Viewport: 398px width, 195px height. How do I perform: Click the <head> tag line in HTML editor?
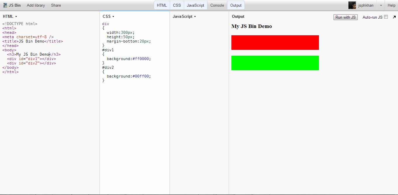click(x=9, y=33)
